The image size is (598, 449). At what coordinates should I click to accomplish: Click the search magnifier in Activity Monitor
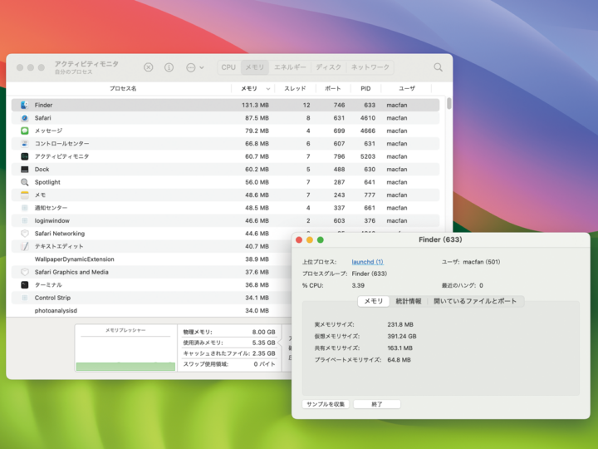439,67
